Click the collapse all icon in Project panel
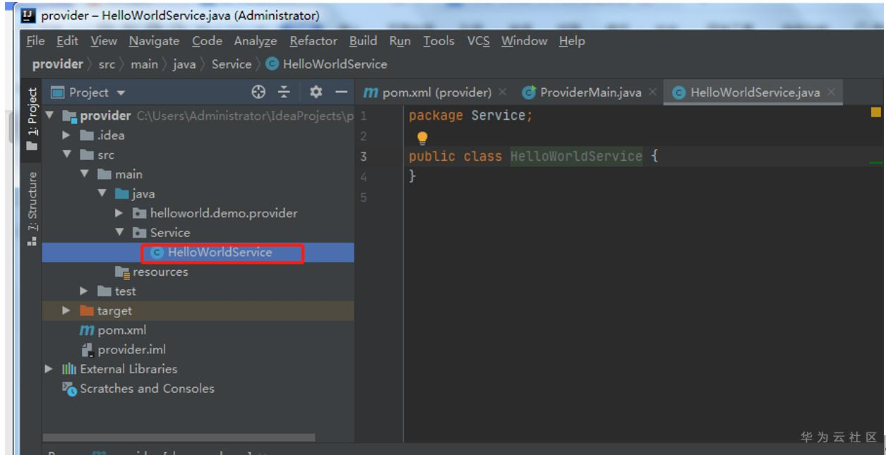 [x=284, y=92]
